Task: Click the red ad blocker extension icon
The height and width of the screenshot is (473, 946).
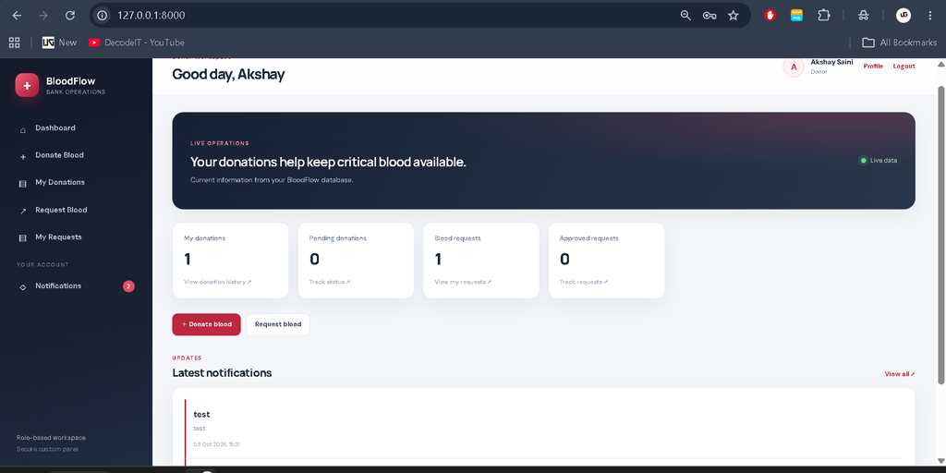Action: [x=770, y=16]
